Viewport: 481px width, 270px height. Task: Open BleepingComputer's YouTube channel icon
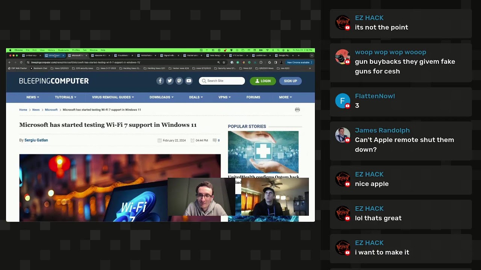[x=189, y=81]
